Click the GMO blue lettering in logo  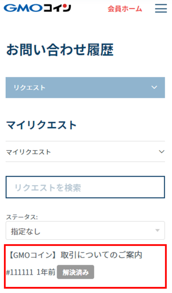tap(23, 8)
